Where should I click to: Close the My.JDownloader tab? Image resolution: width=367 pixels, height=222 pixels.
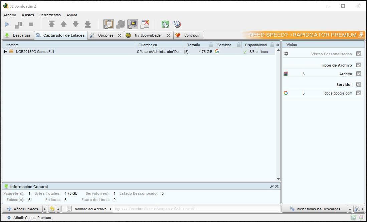[169, 35]
